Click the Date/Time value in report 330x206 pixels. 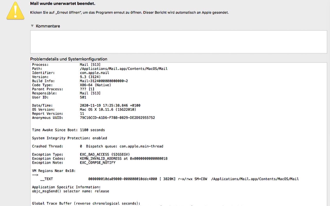[x=110, y=105]
